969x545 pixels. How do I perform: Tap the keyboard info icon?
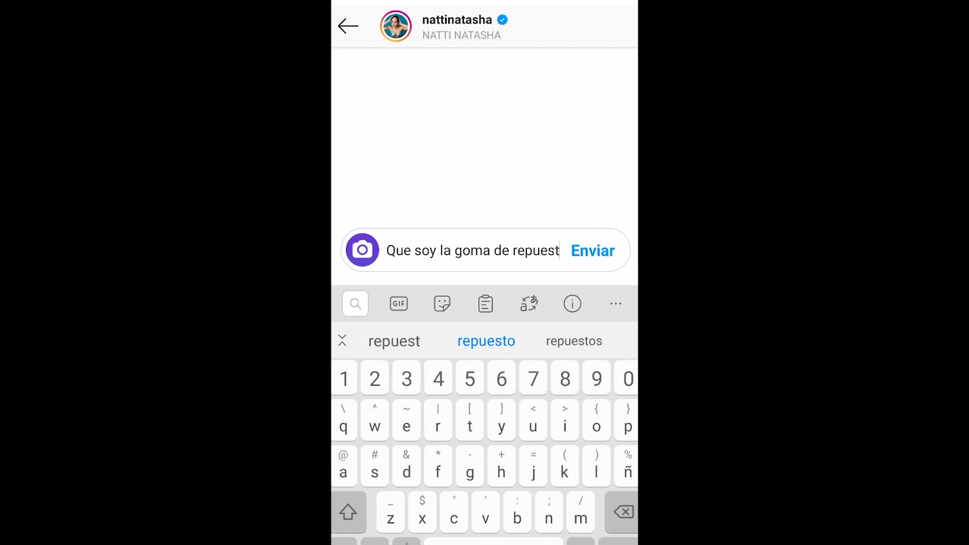[x=572, y=304]
